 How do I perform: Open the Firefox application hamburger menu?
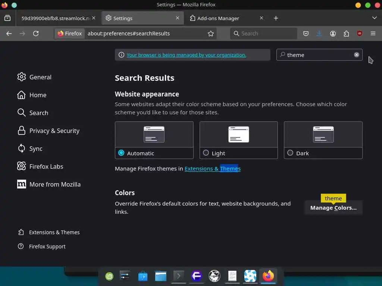click(373, 34)
